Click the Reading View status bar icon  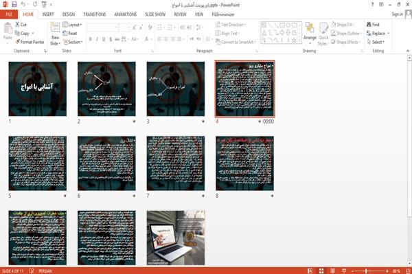pos(332,271)
